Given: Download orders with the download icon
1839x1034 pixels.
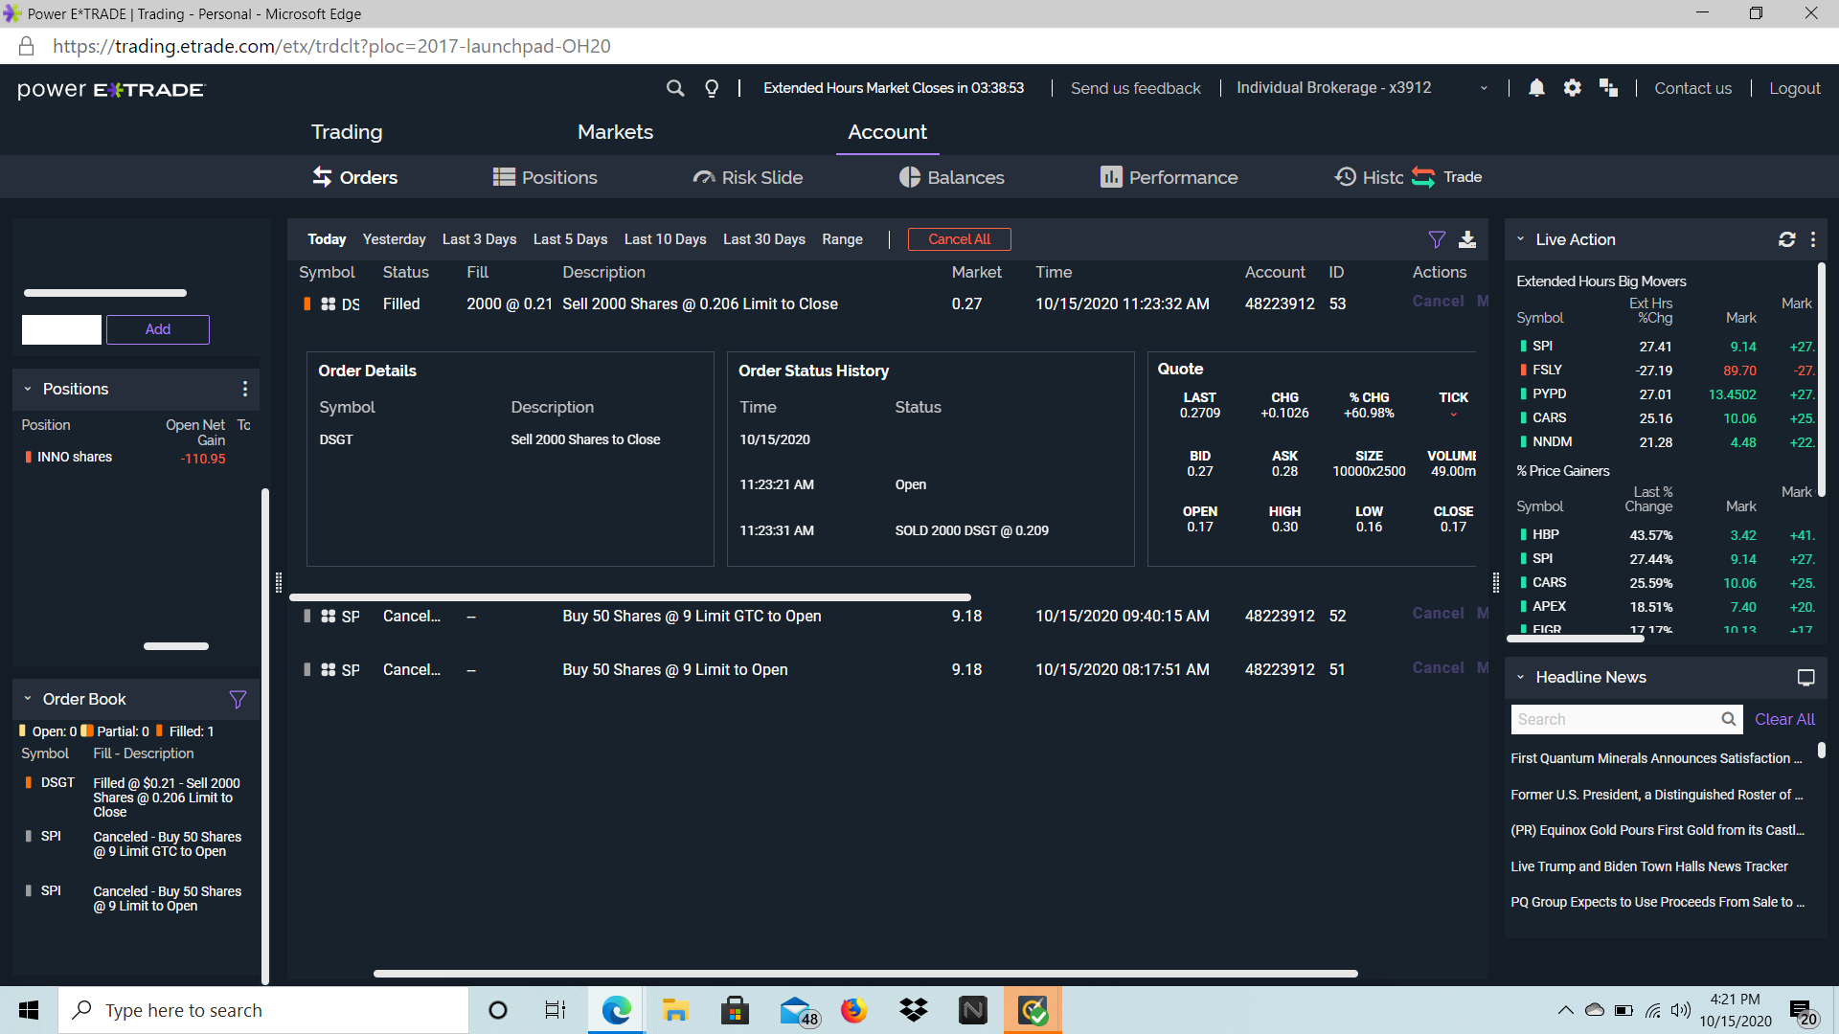Looking at the screenshot, I should click(x=1467, y=239).
